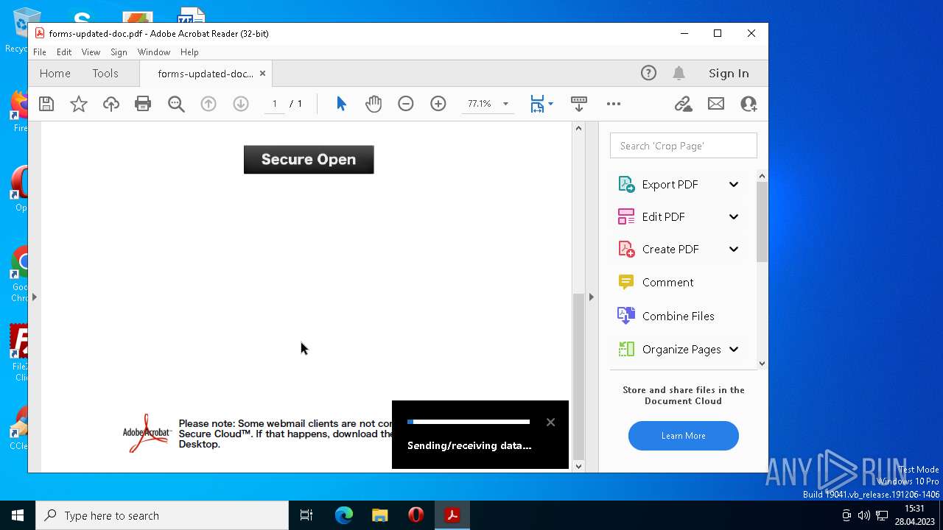
Task: Click the bookmark star icon
Action: pos(79,104)
